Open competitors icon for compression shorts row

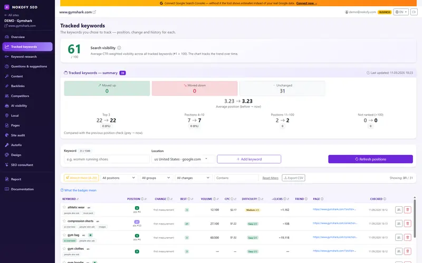pyautogui.click(x=399, y=224)
